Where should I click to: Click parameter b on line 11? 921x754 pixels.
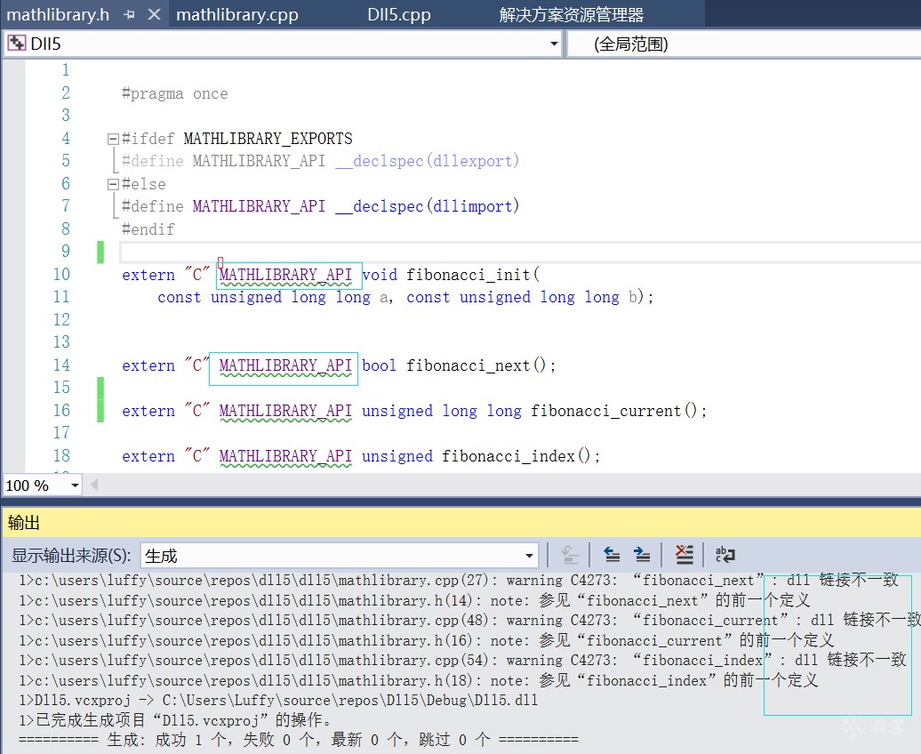click(633, 297)
